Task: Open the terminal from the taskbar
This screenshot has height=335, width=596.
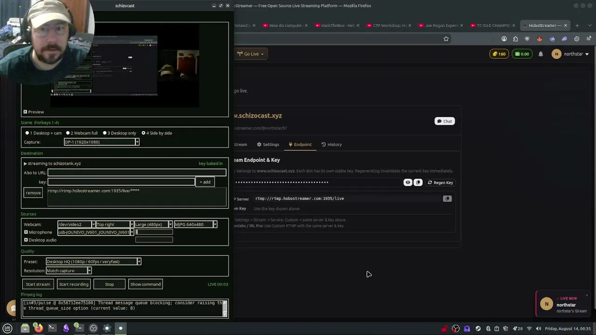Action: pos(52,328)
